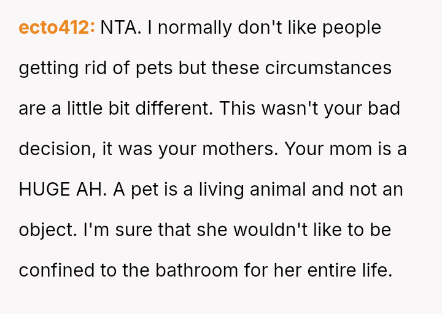The image size is (442, 314).
Task: Click the word "circumstances"
Action: pyautogui.click(x=328, y=68)
